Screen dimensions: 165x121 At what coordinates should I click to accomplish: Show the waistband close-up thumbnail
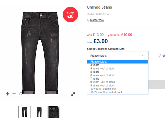(x=53, y=112)
